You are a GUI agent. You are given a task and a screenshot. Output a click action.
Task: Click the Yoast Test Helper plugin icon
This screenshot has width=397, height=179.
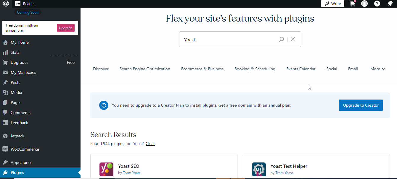[259, 170]
